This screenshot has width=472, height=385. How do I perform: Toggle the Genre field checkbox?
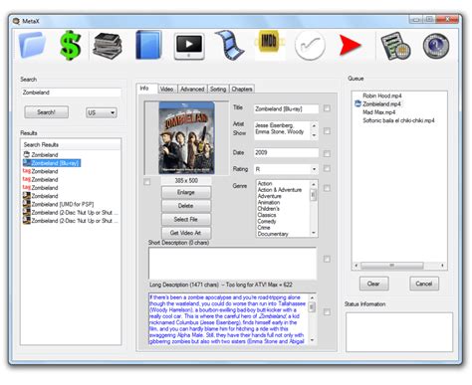[327, 188]
